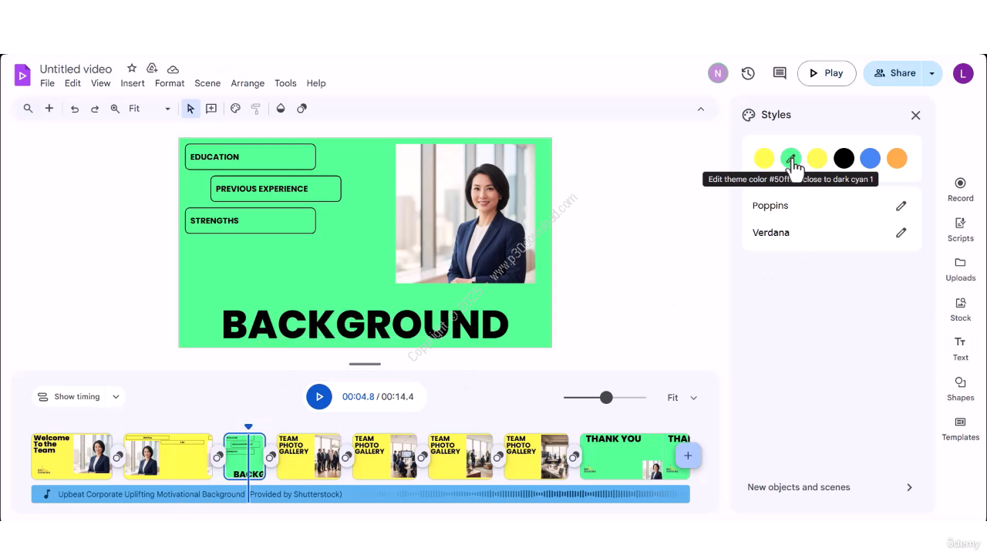
Task: Click the version history clock icon
Action: [x=748, y=73]
